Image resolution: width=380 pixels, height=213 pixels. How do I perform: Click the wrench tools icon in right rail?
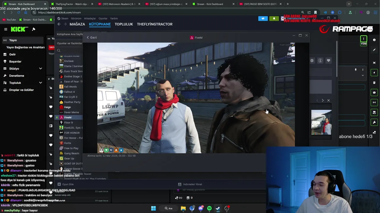374,122
